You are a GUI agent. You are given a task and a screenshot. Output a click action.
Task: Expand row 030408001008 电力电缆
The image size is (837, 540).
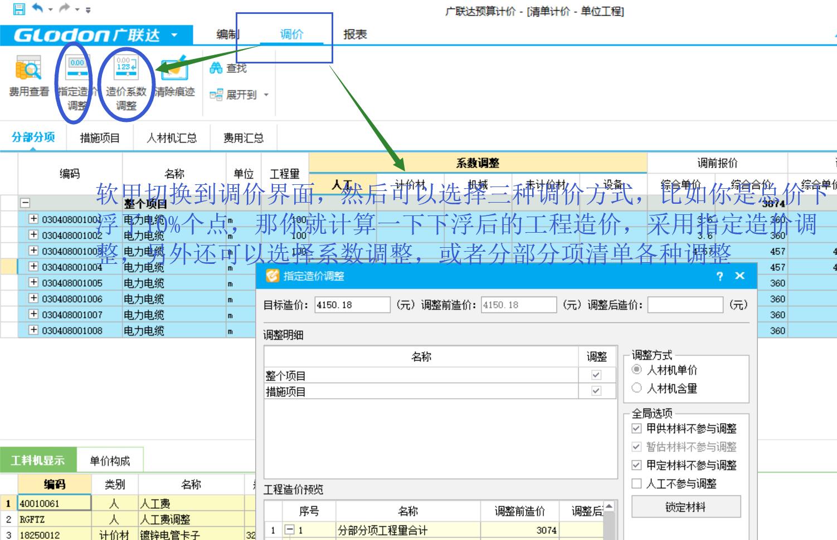33,330
